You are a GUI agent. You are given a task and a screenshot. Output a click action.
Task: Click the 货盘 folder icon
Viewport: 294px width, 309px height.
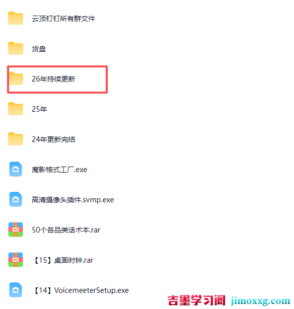[x=16, y=48]
